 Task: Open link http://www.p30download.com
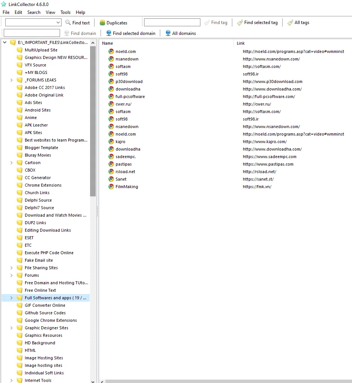click(272, 81)
